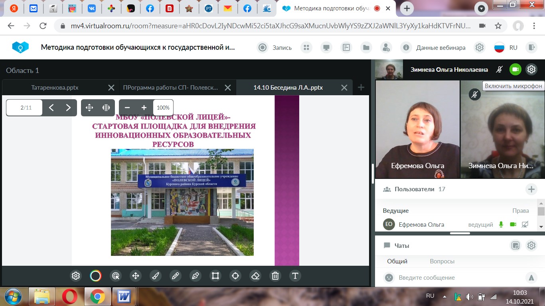
Task: Bookmark this page with star icon
Action: coord(498,26)
